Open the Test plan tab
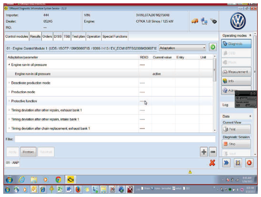261x197 pixels. 78,36
